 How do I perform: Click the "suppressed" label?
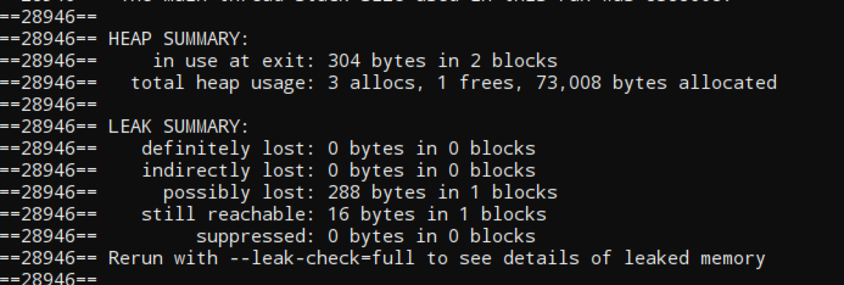tap(250, 237)
